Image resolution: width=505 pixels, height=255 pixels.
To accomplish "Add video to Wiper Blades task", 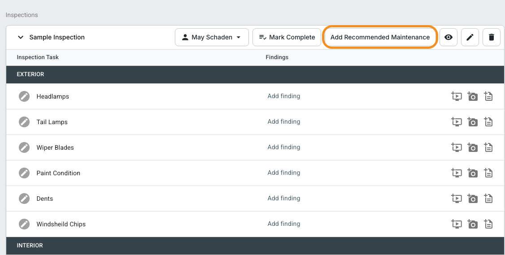I will tap(457, 147).
